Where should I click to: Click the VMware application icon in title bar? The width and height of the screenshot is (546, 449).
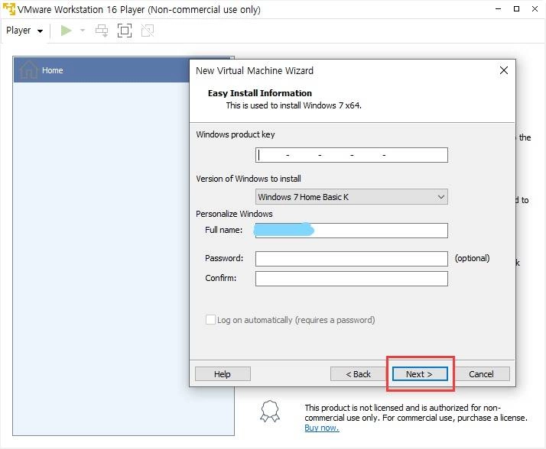point(8,9)
